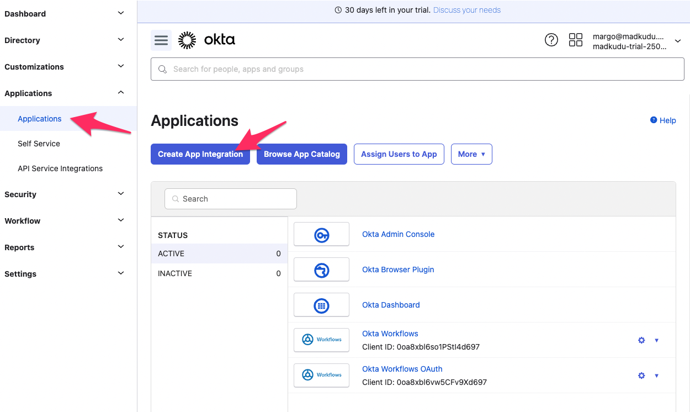Click the Okta Workflows app logo
The width and height of the screenshot is (690, 412).
click(322, 340)
